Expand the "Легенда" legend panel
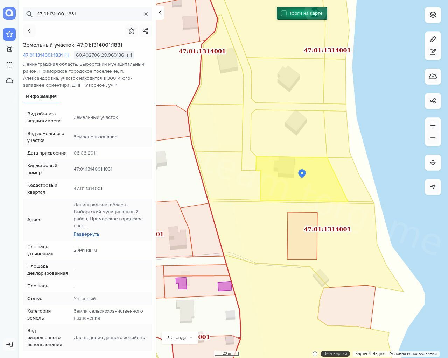This screenshot has height=358, width=448. coord(180,337)
